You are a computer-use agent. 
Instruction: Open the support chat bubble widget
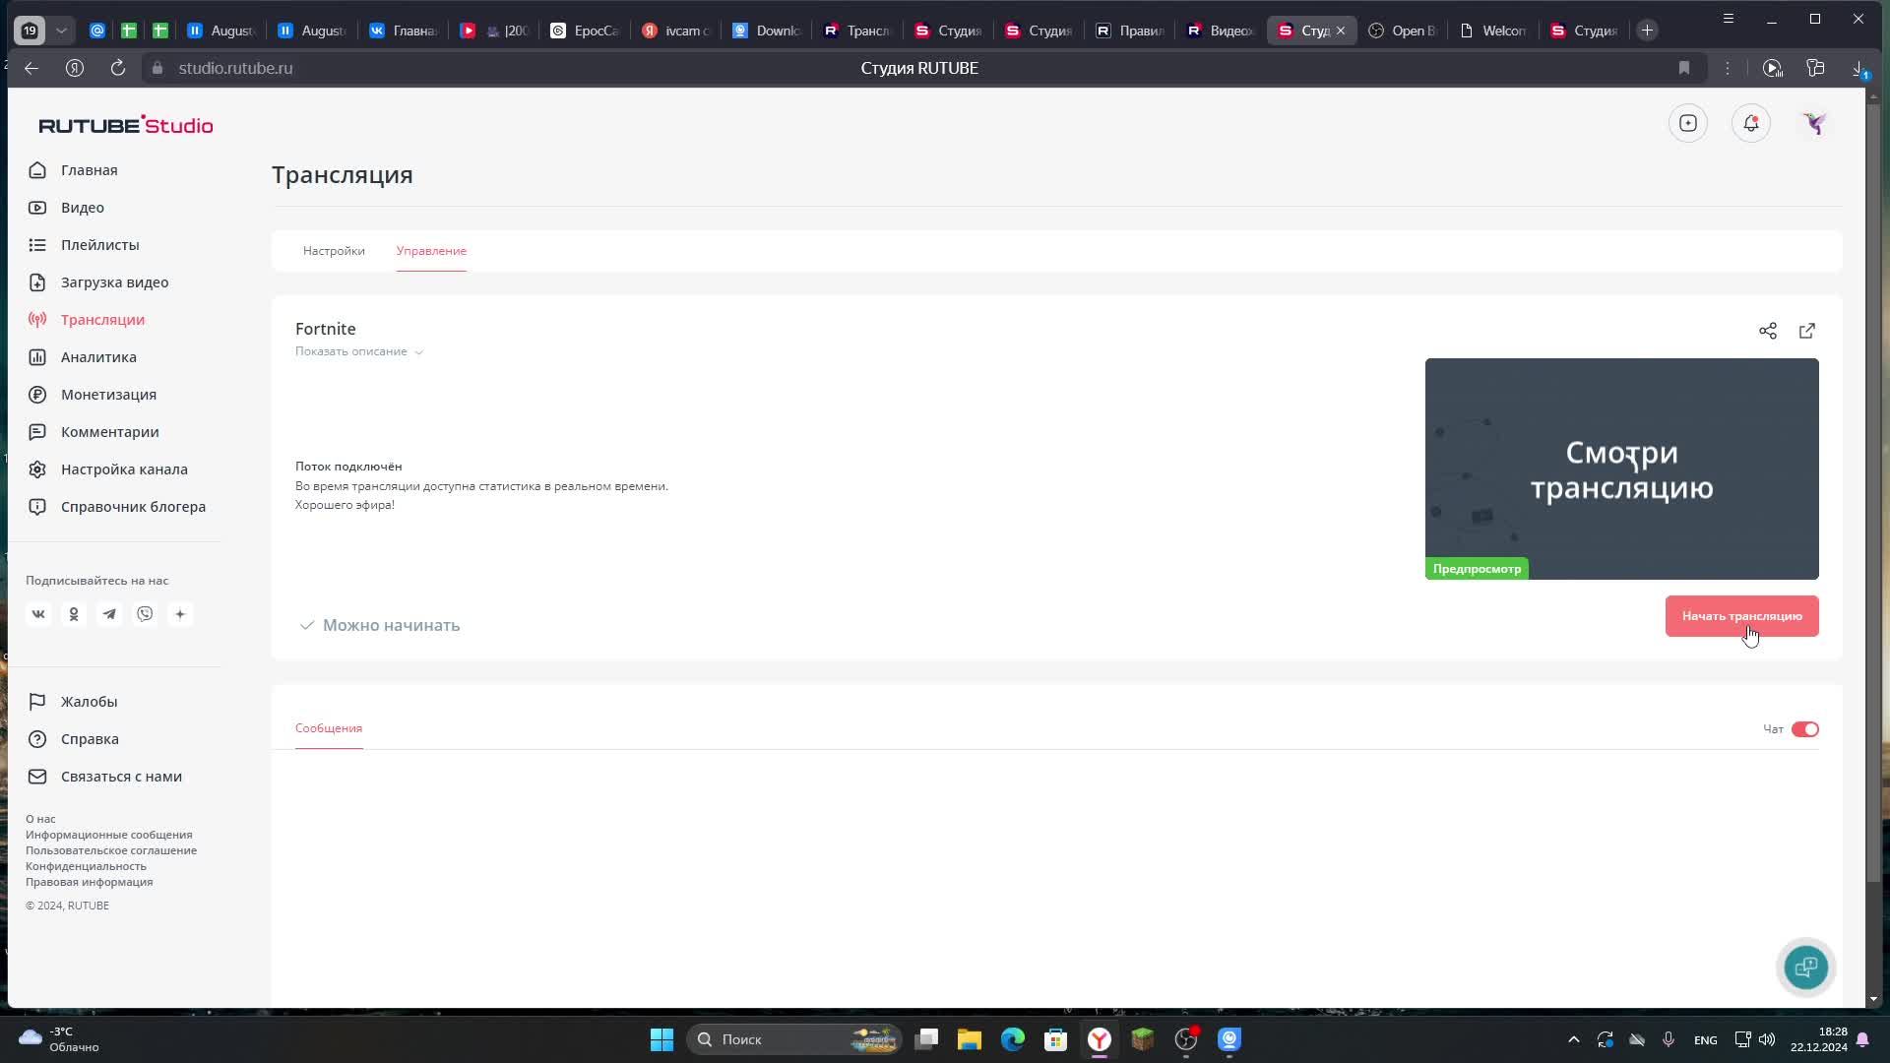point(1805,967)
